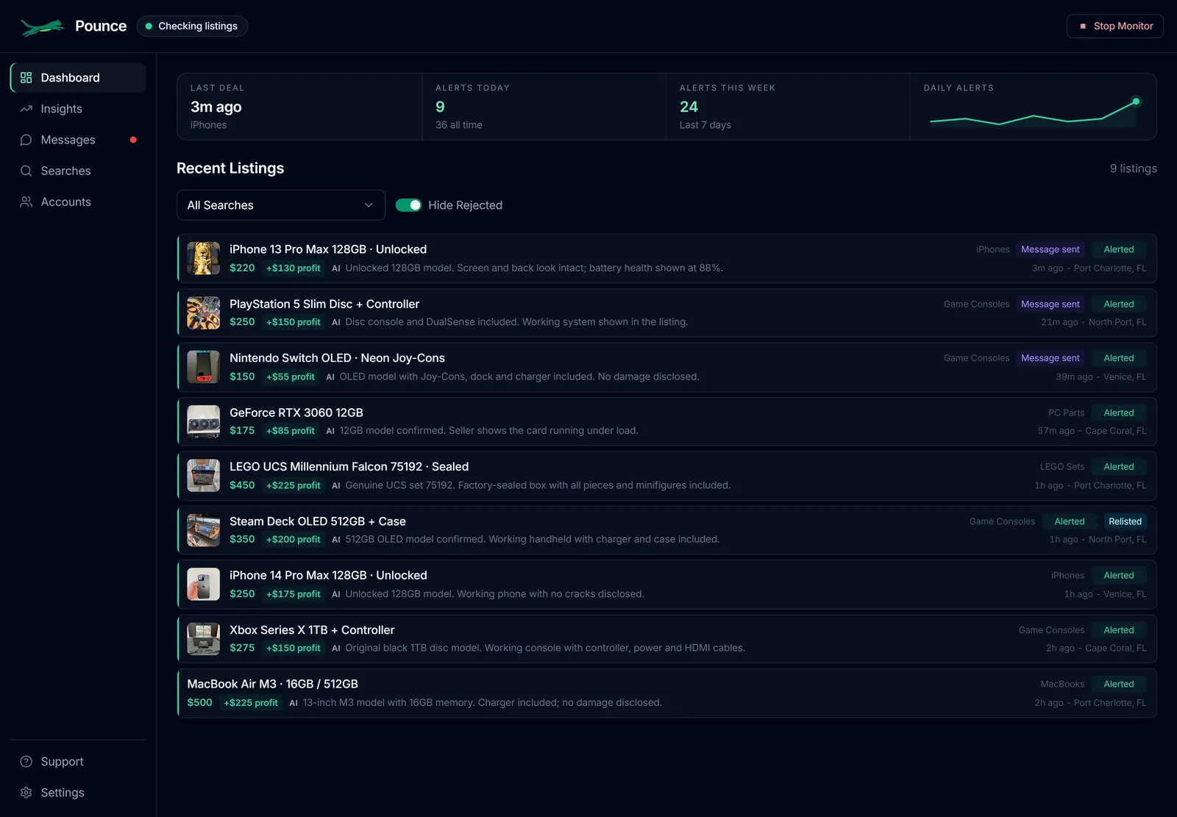
Task: Click the Dashboard grid icon in sidebar
Action: coord(26,78)
